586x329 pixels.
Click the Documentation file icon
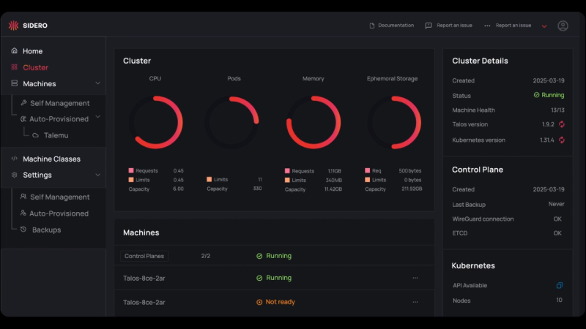[x=372, y=26]
